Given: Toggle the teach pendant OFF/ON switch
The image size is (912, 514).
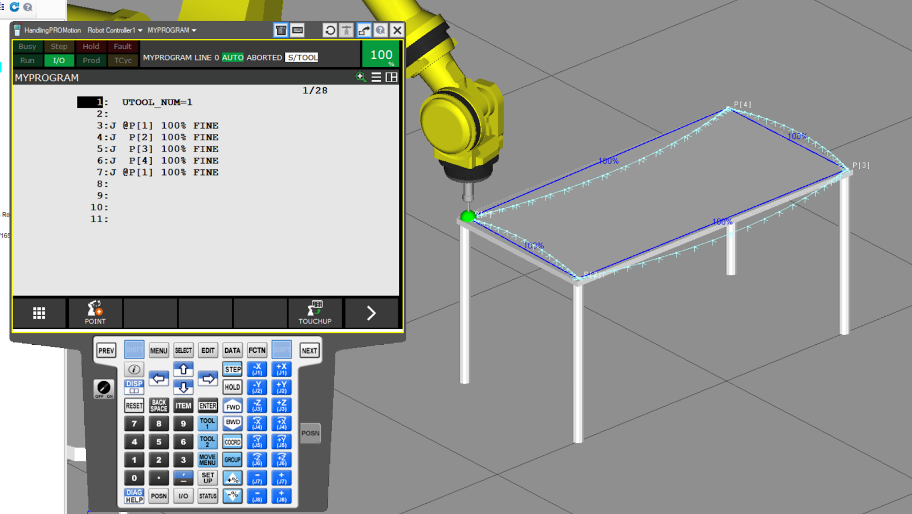Looking at the screenshot, I should [104, 389].
